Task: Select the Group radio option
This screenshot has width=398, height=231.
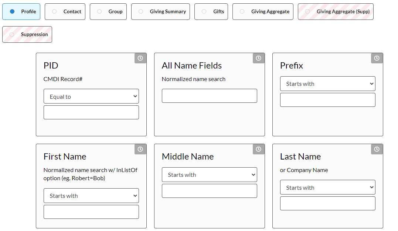Action: click(108, 12)
